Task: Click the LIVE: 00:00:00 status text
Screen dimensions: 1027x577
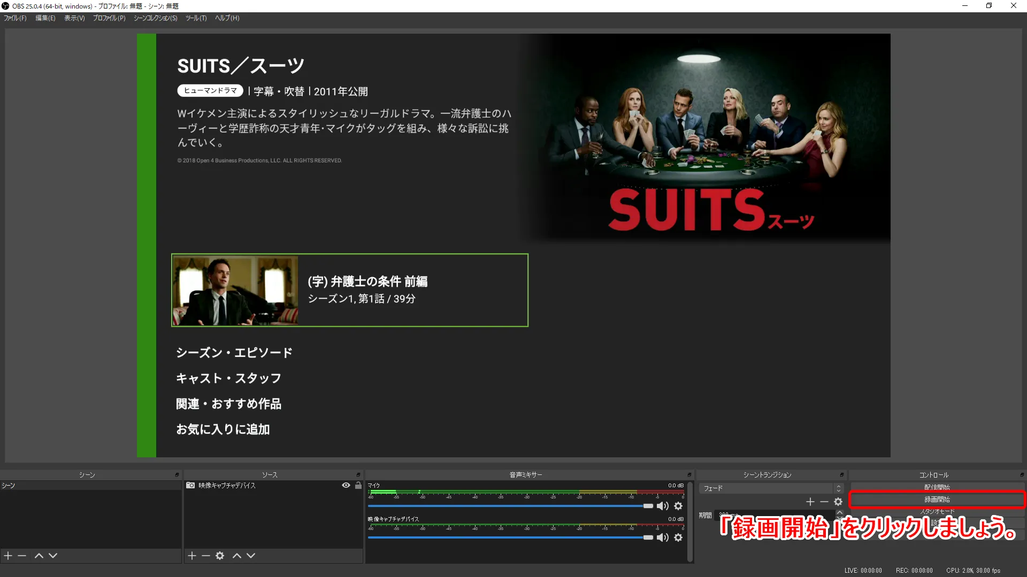Action: (x=863, y=571)
